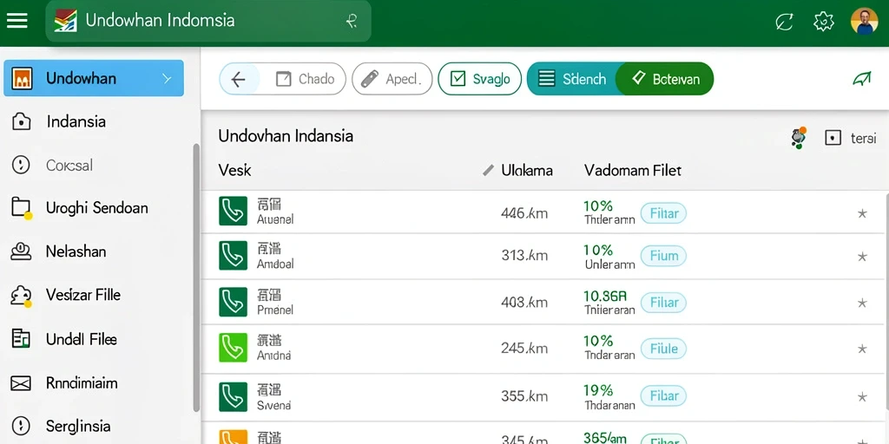Image resolution: width=889 pixels, height=444 pixels.
Task: Open Vesizar Fille in the sidebar
Action: point(83,295)
